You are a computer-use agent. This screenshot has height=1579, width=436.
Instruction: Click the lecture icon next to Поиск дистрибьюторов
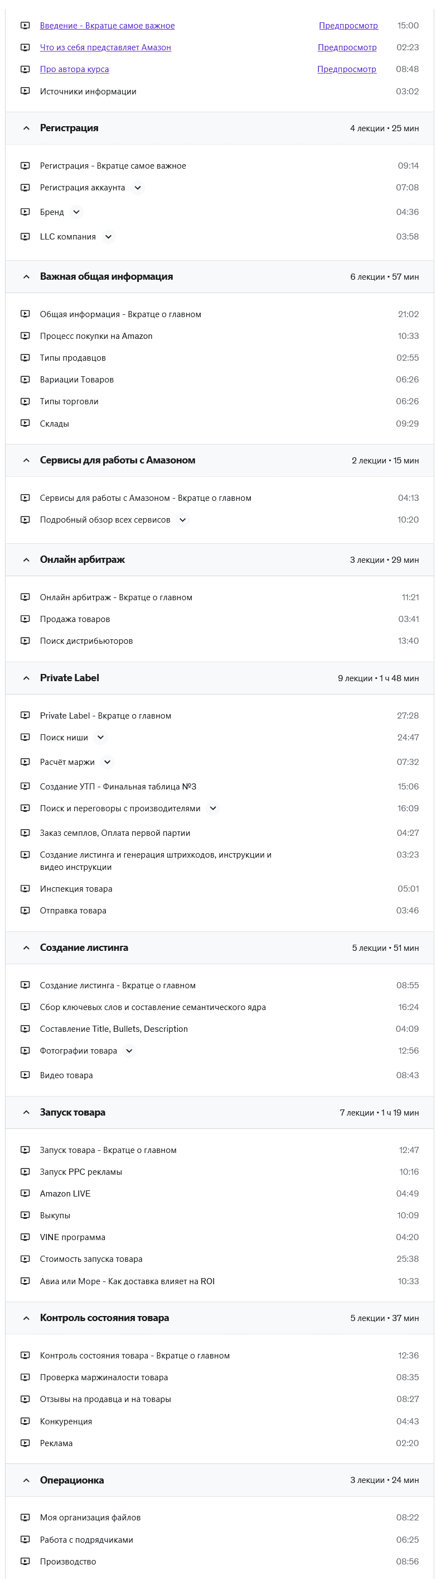[25, 640]
